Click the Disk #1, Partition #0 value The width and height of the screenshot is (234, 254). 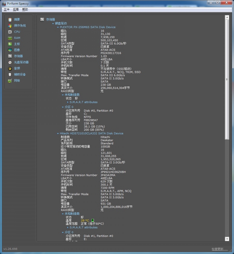98,236
